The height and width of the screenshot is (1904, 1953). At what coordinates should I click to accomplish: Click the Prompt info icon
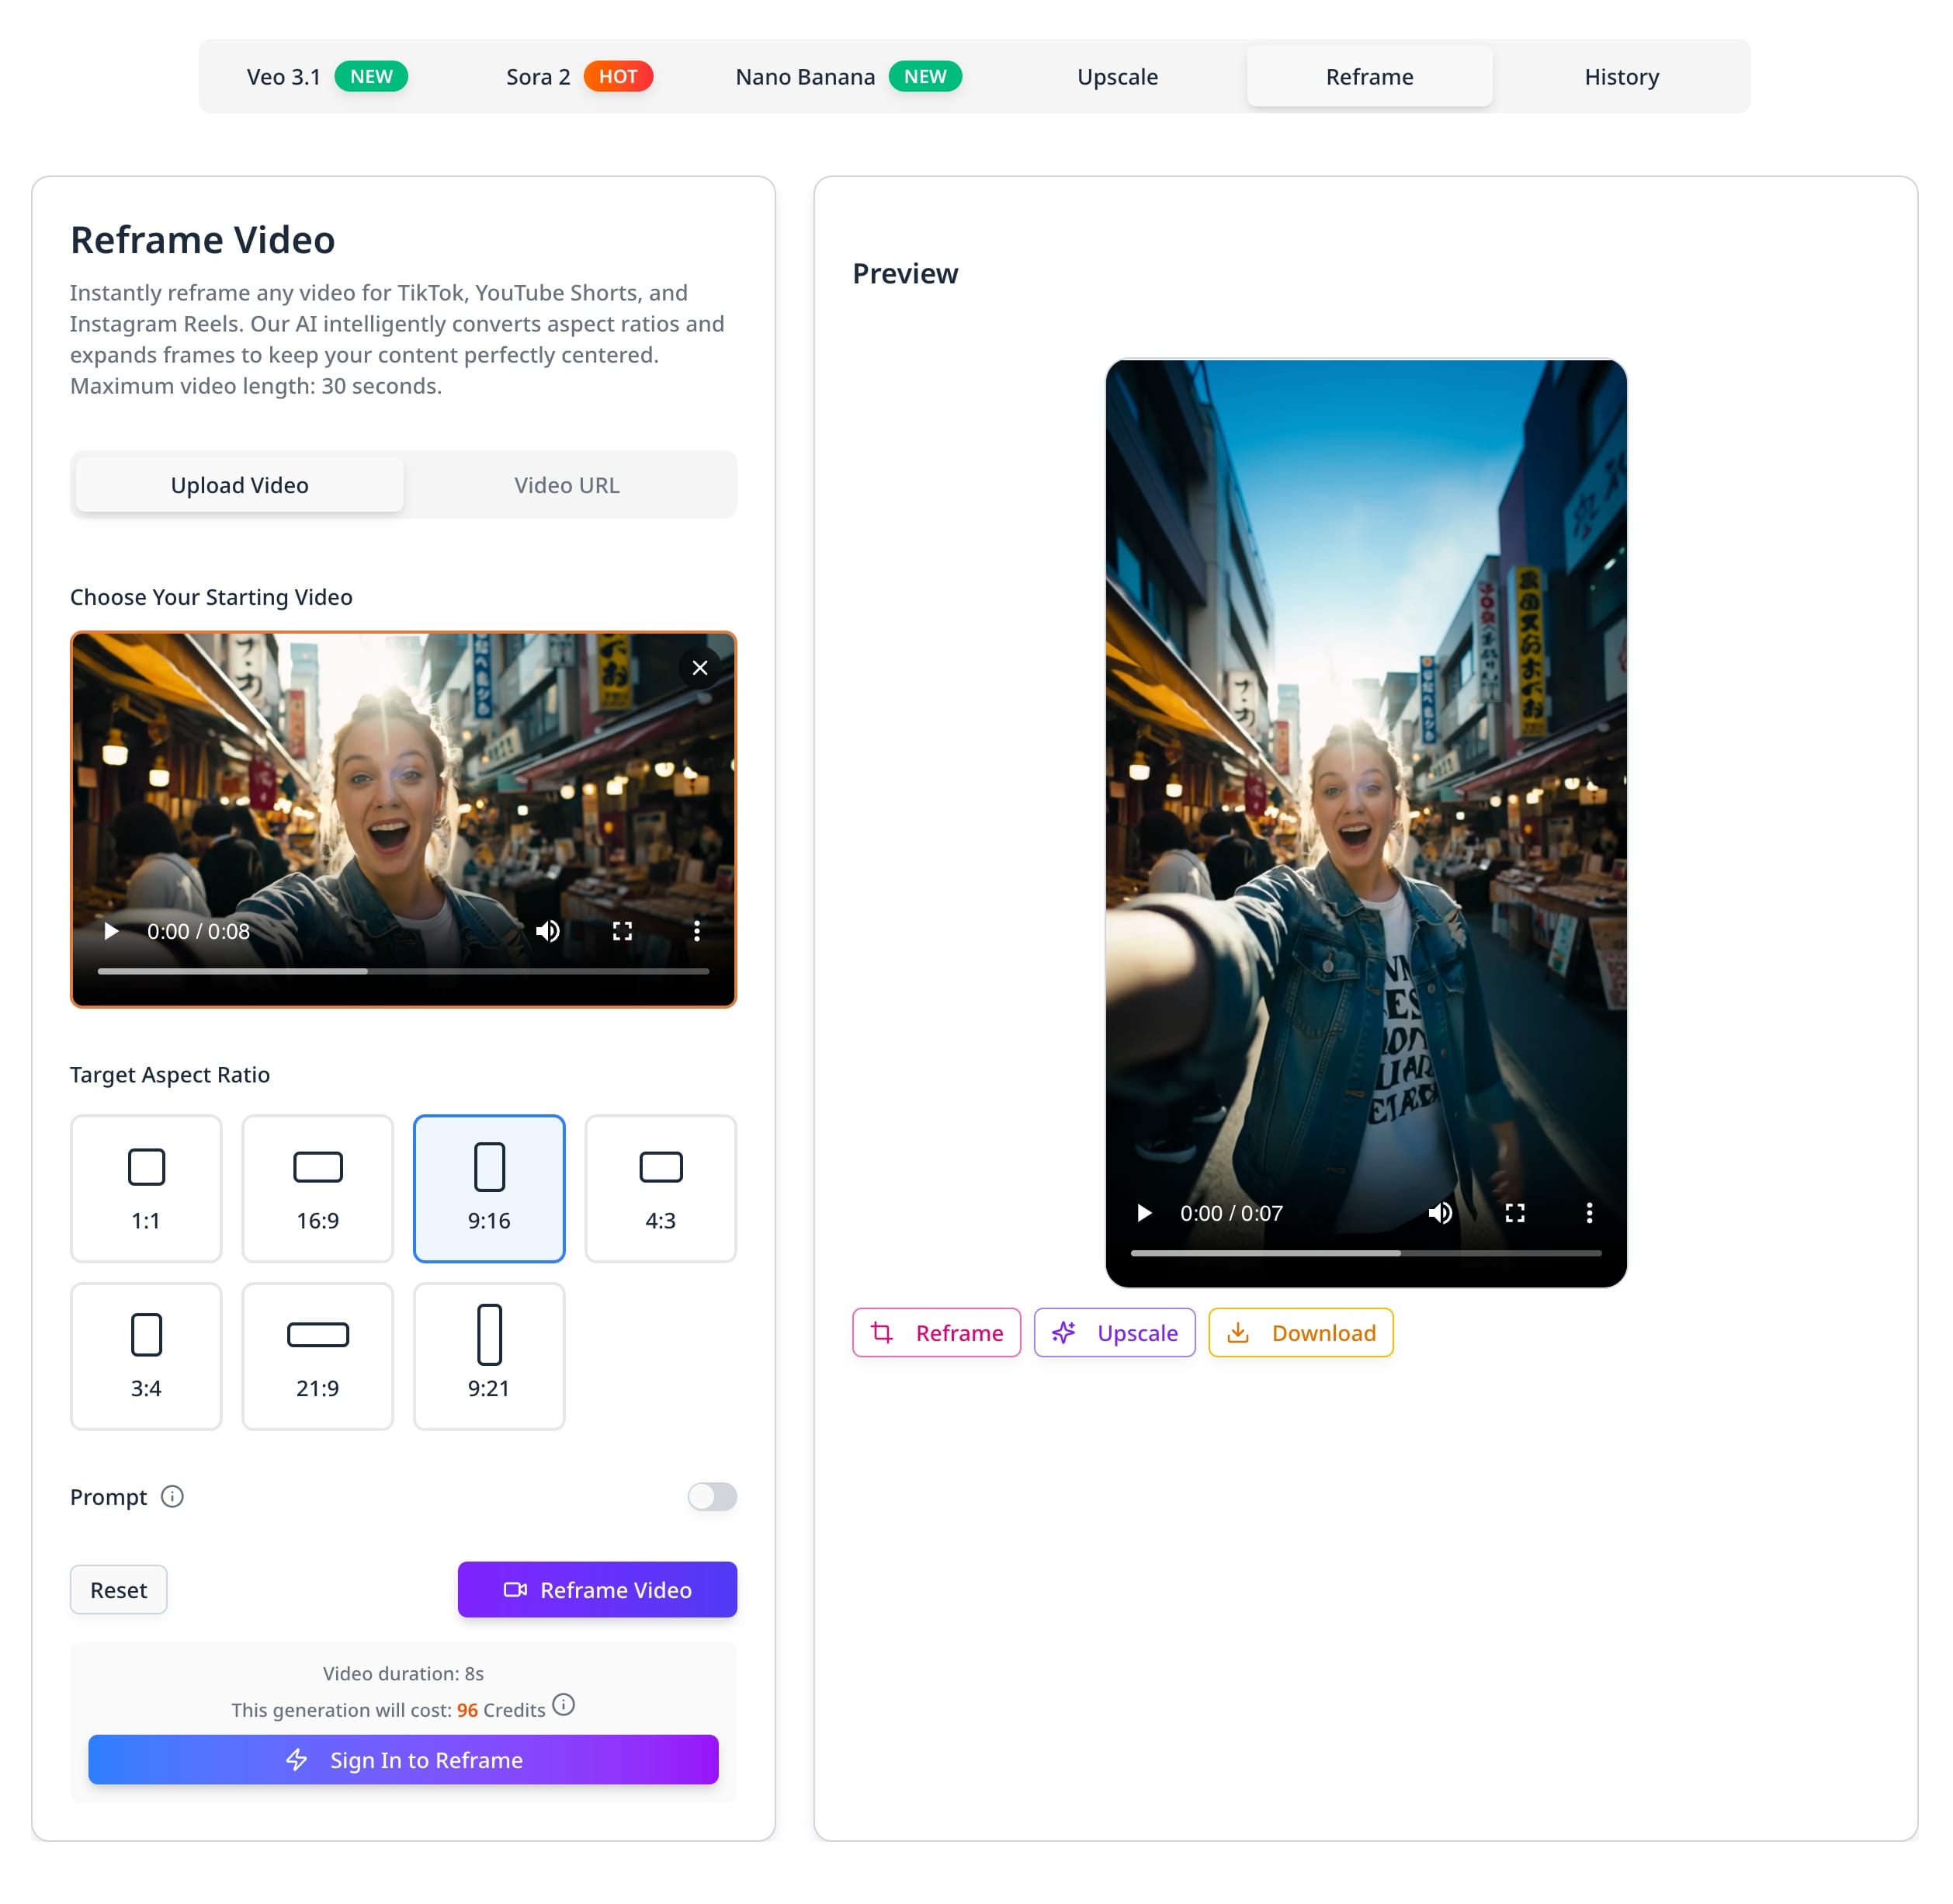(172, 1496)
